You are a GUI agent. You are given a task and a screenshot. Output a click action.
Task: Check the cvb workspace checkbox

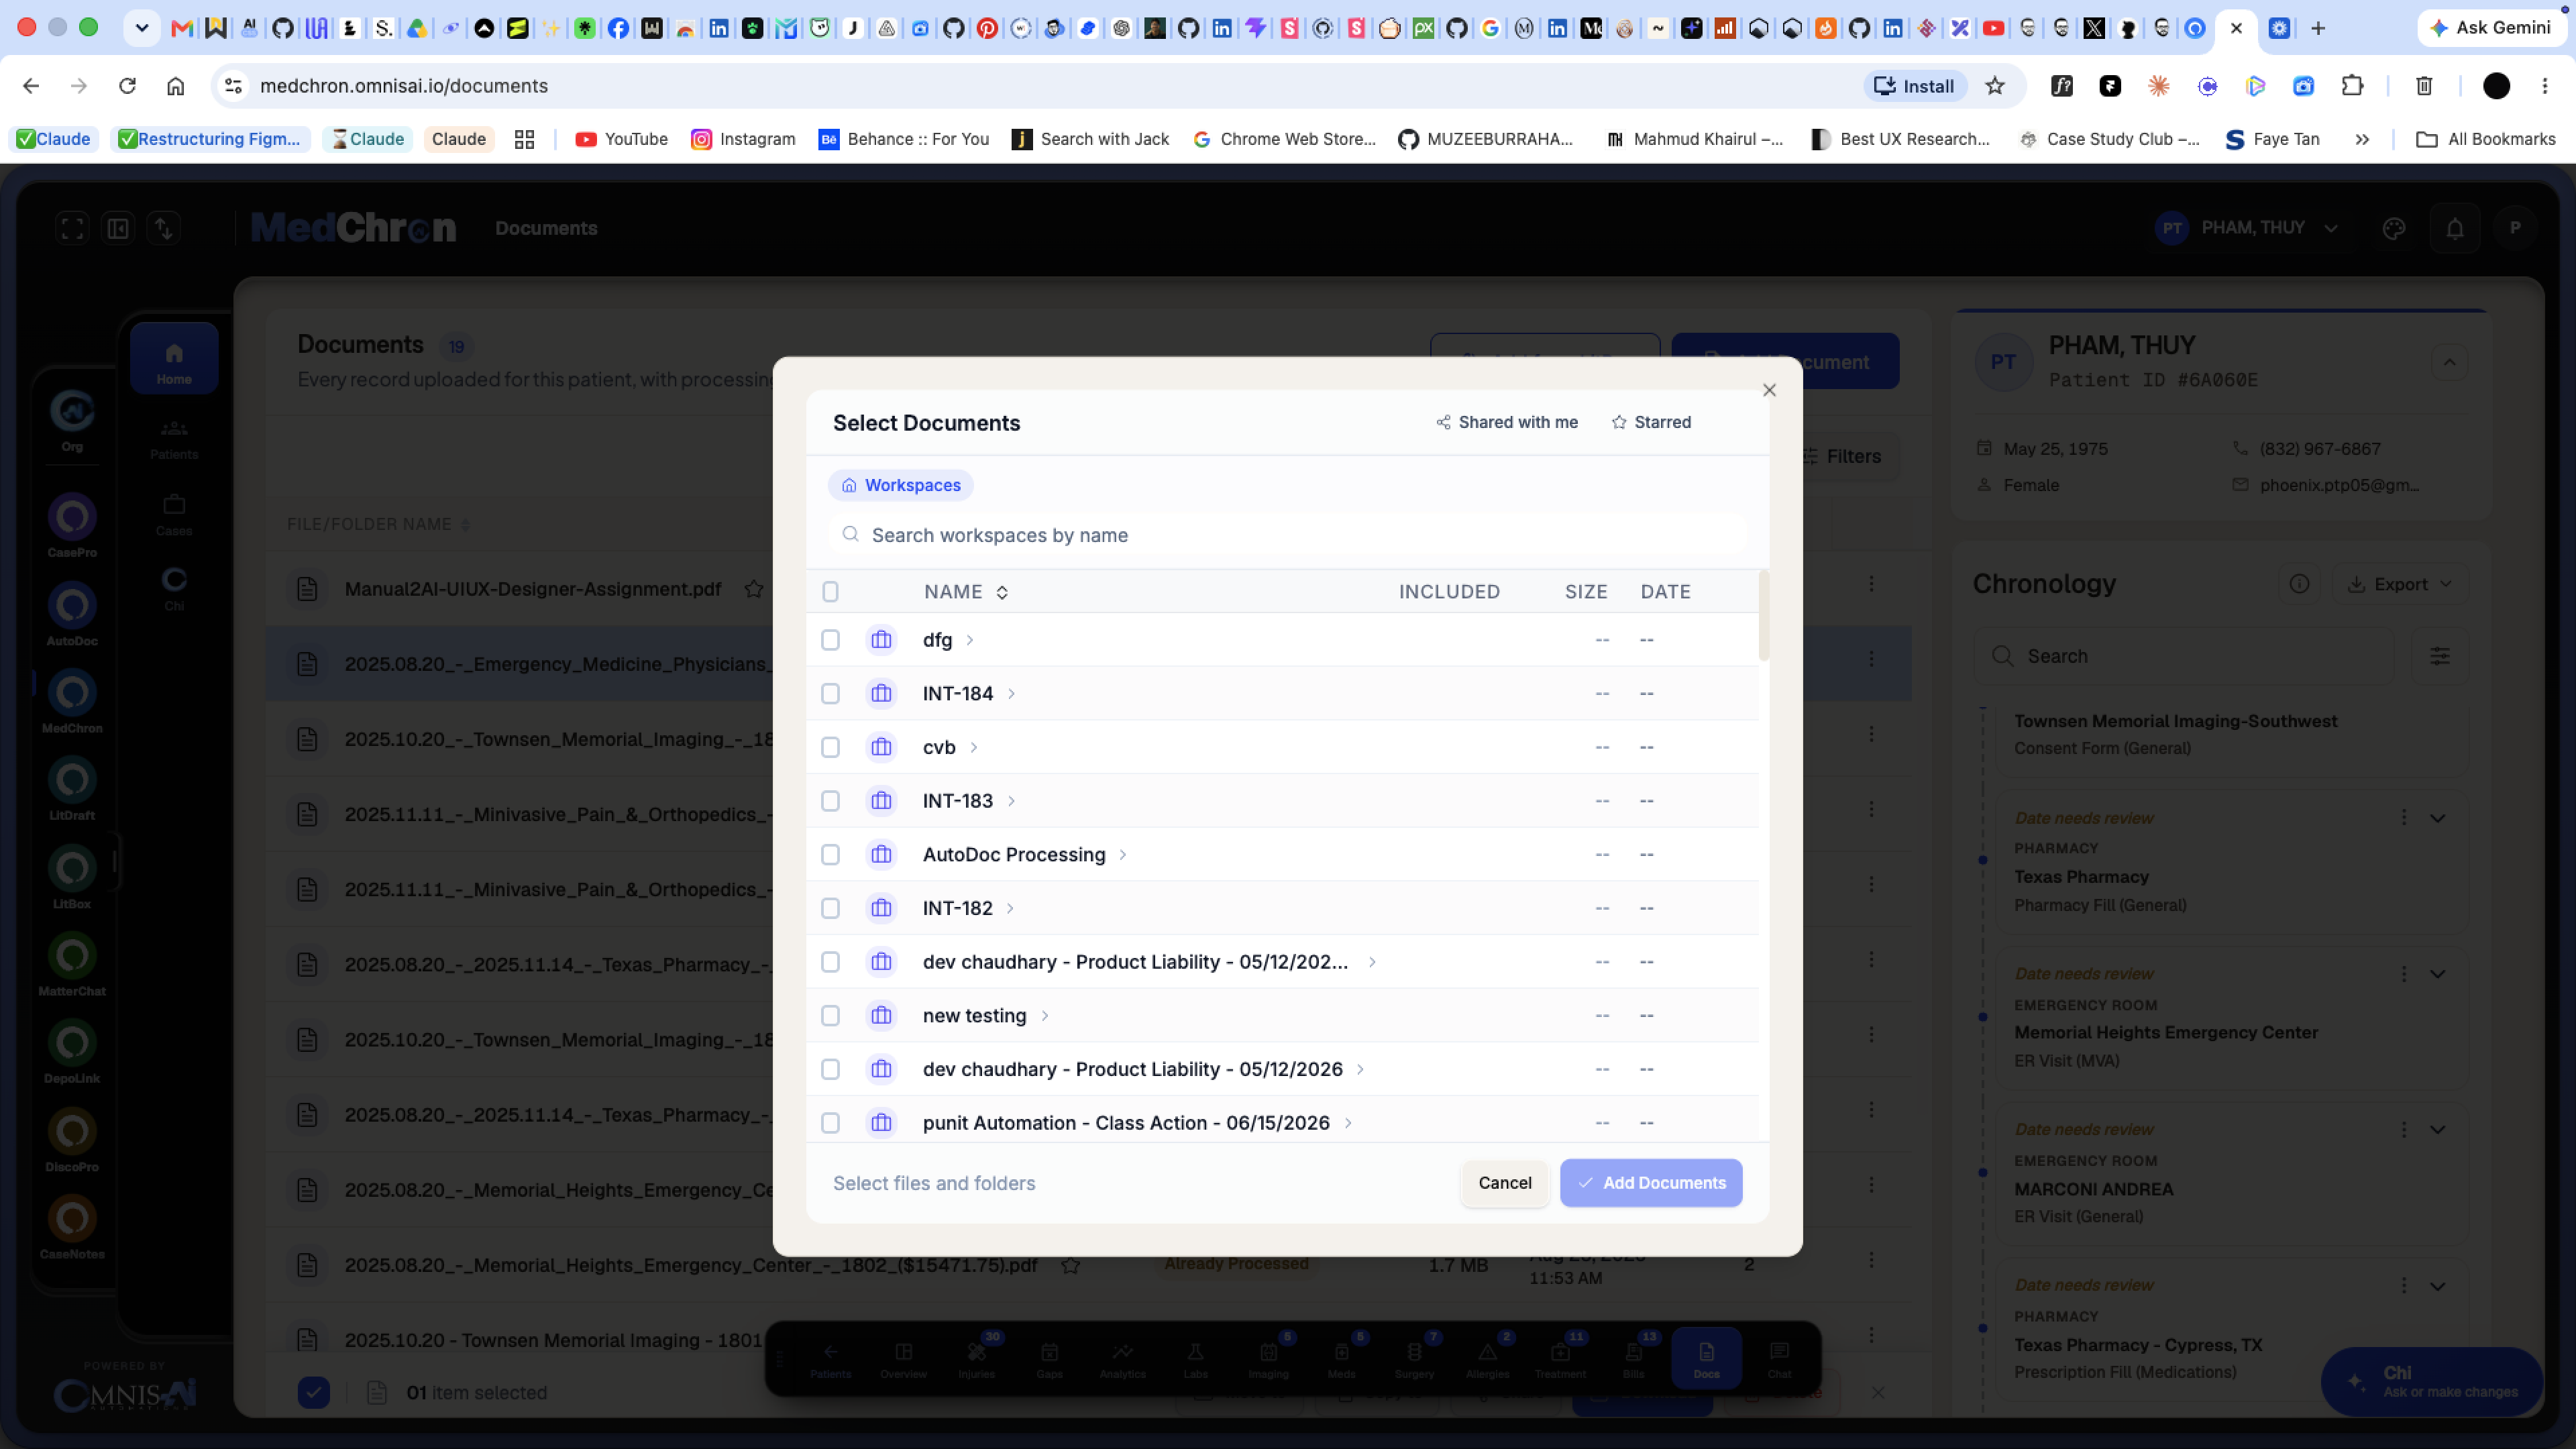pos(830,747)
